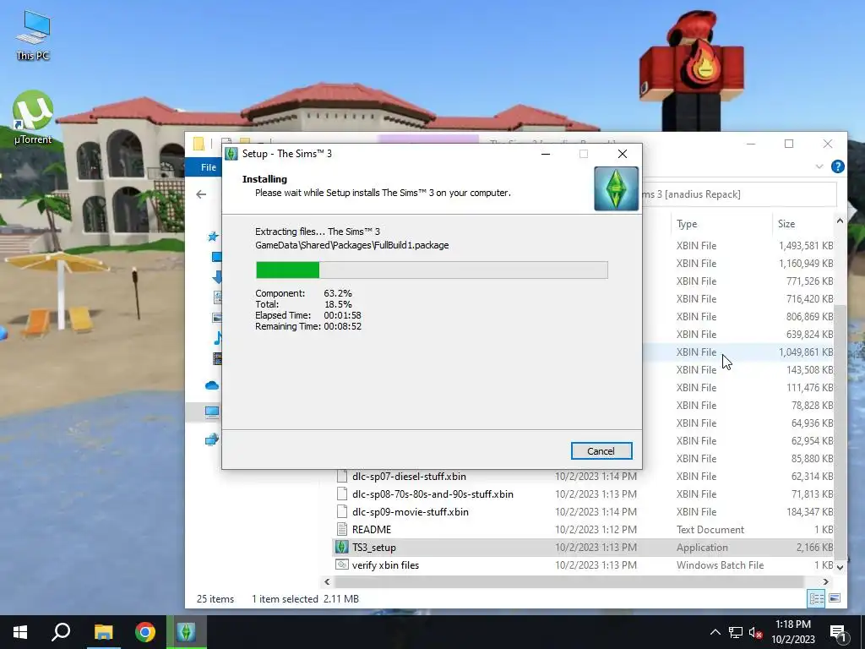Click the 2,166 KB size cell

click(815, 548)
